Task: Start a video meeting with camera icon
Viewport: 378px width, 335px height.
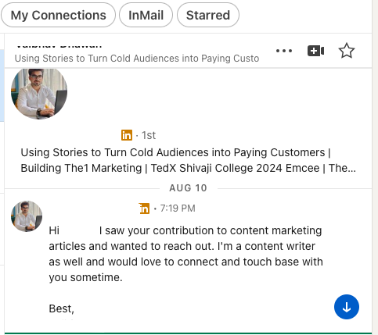Action: tap(315, 51)
